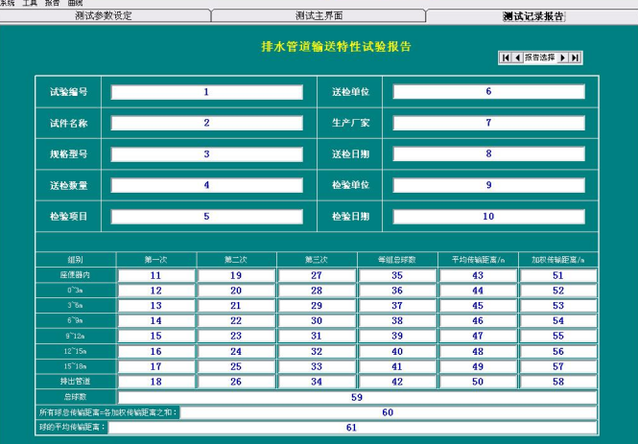Click the 生产厂家 input field

coord(488,123)
